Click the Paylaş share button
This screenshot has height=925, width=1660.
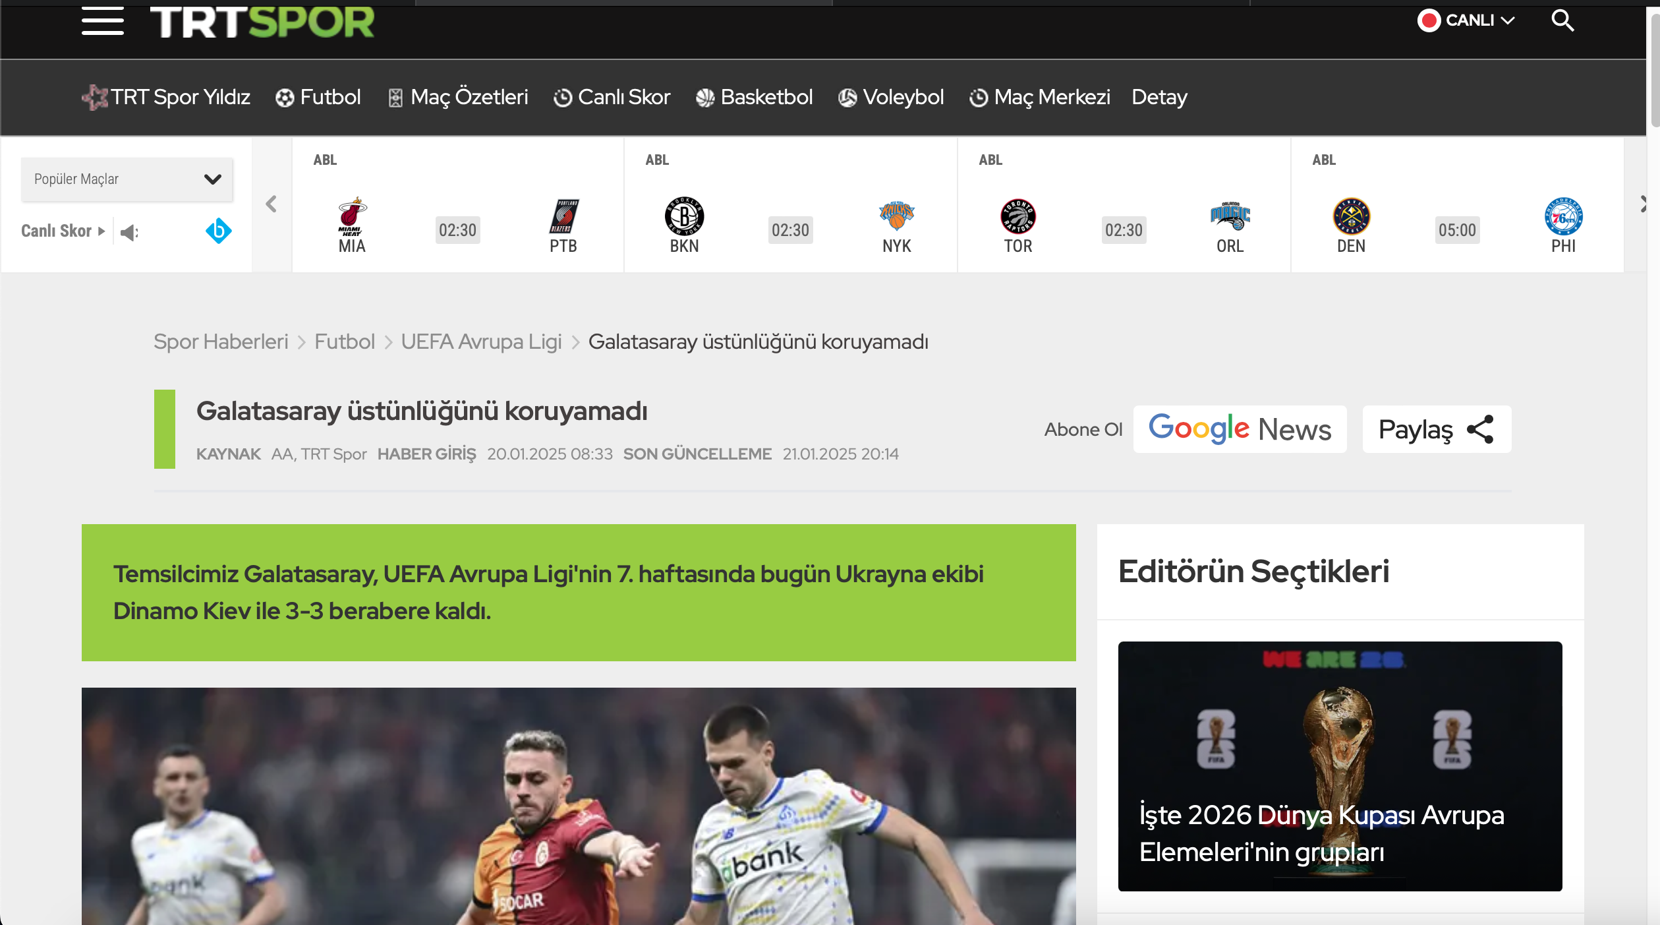tap(1437, 429)
